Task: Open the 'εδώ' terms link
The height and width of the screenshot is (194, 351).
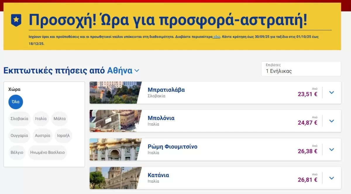Action: (x=217, y=37)
